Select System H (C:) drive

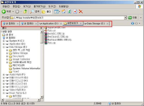17,41
